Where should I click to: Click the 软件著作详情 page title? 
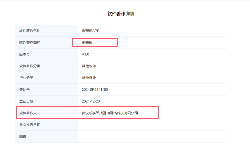point(121,14)
